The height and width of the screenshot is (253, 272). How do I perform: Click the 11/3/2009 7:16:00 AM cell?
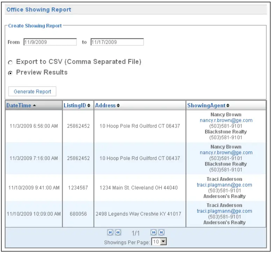(34, 159)
